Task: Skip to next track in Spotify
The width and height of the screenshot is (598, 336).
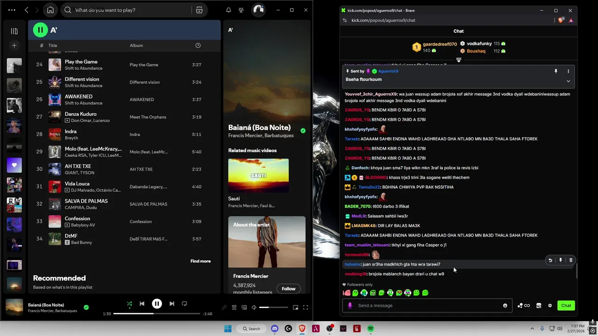Action: 172,304
